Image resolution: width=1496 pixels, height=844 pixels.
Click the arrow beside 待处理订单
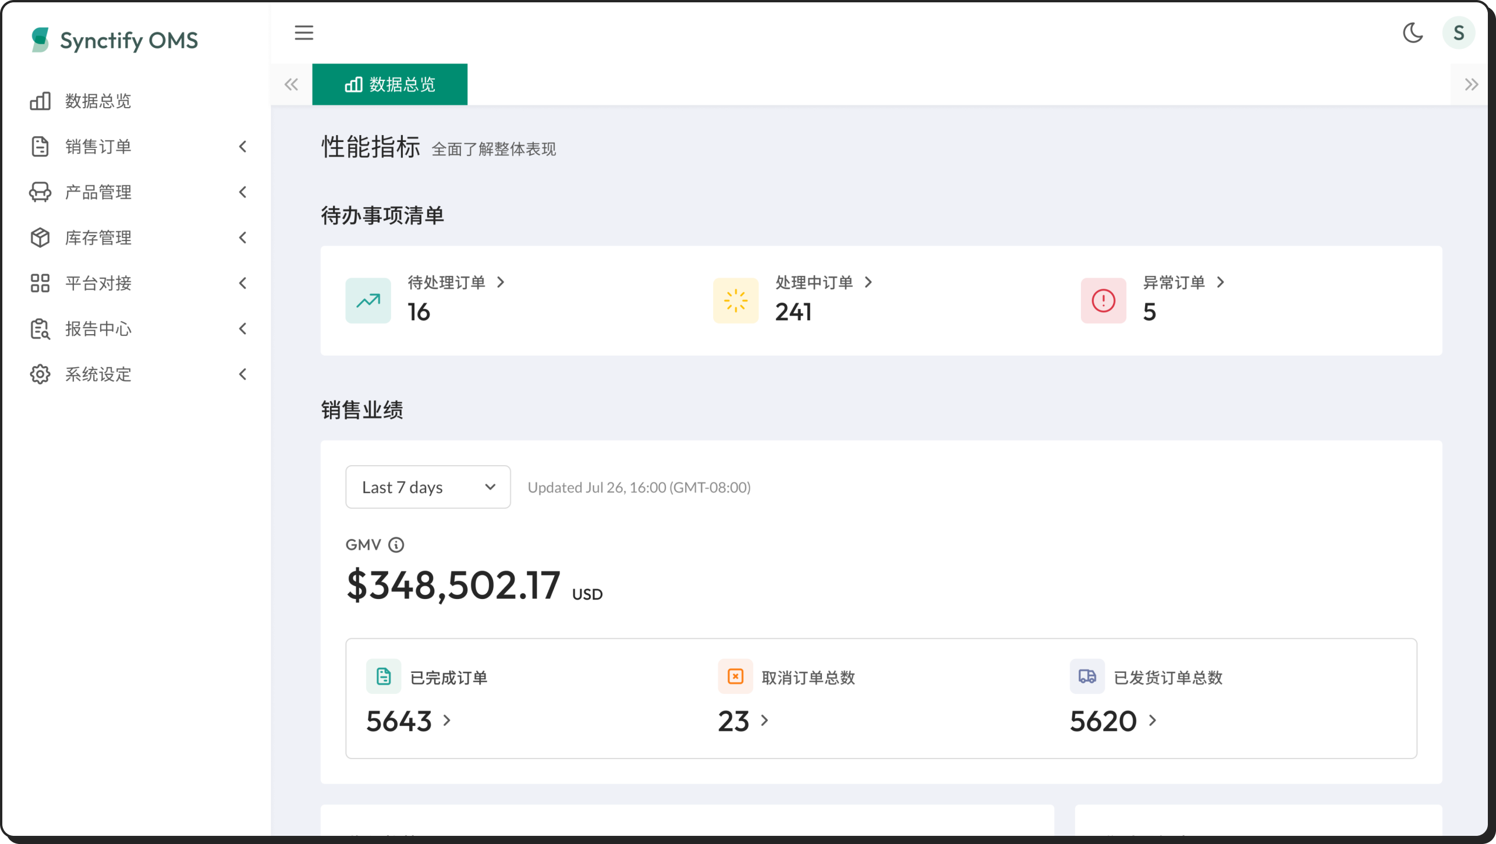tap(501, 282)
